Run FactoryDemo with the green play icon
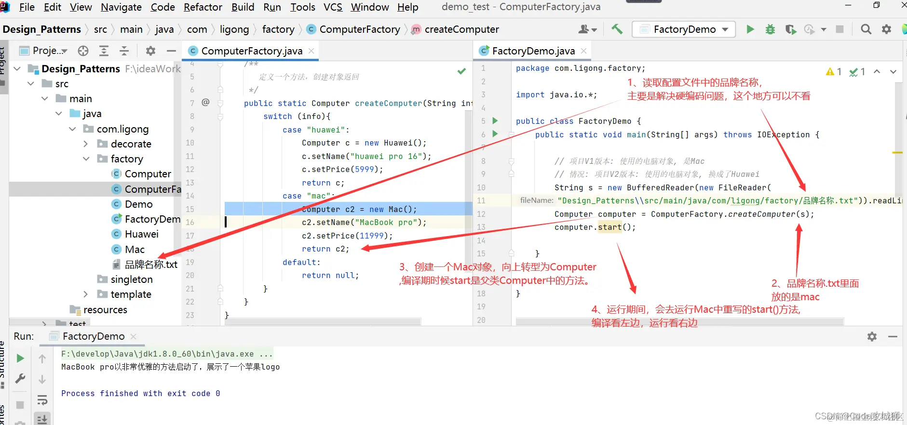 click(750, 29)
